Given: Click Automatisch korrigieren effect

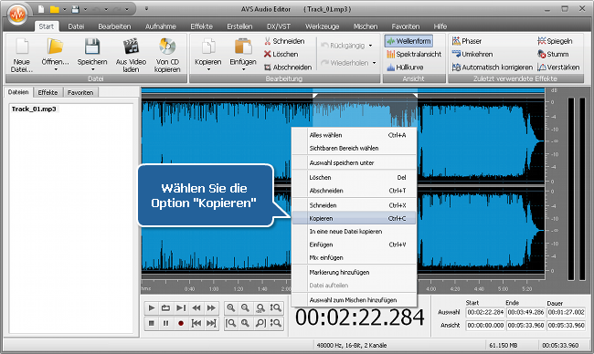Looking at the screenshot, I should coord(492,68).
